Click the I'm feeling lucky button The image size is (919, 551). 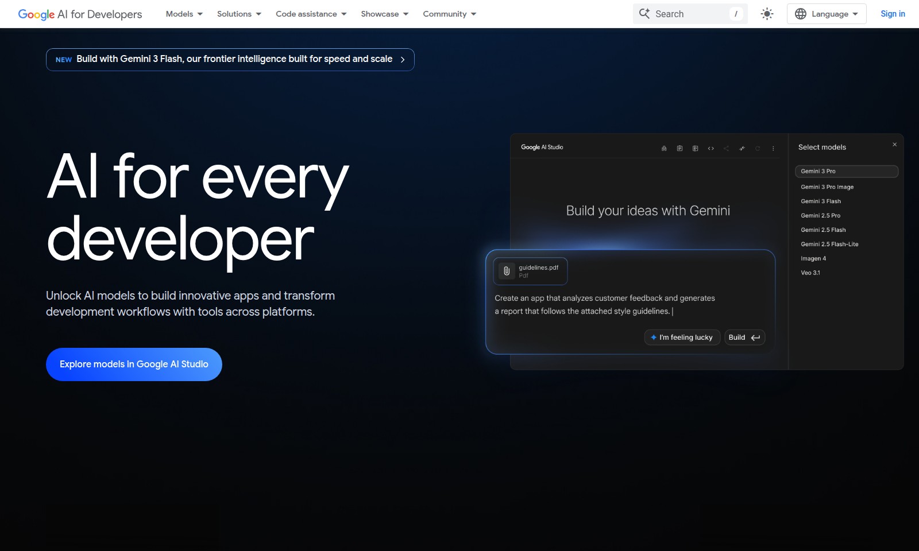point(682,337)
